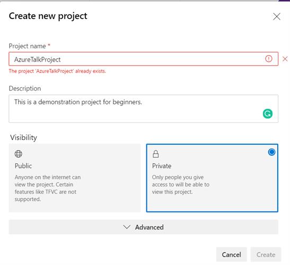Click the Private option description text
Screen dimensions: 290x265
pyautogui.click(x=180, y=184)
